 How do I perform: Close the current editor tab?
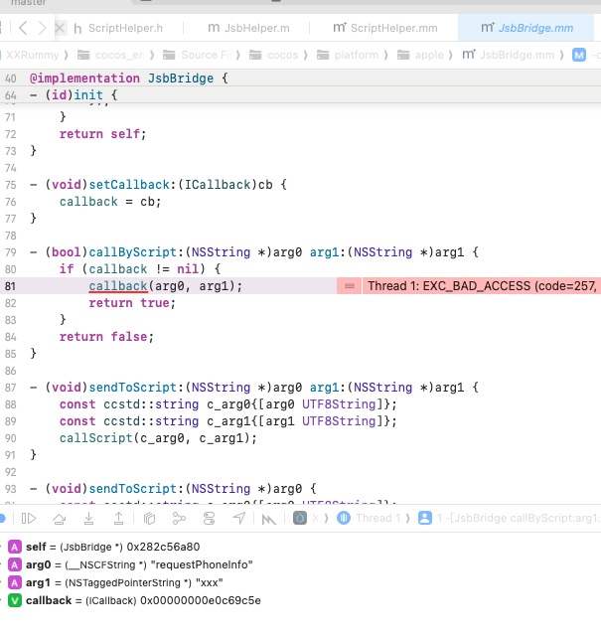click(60, 28)
